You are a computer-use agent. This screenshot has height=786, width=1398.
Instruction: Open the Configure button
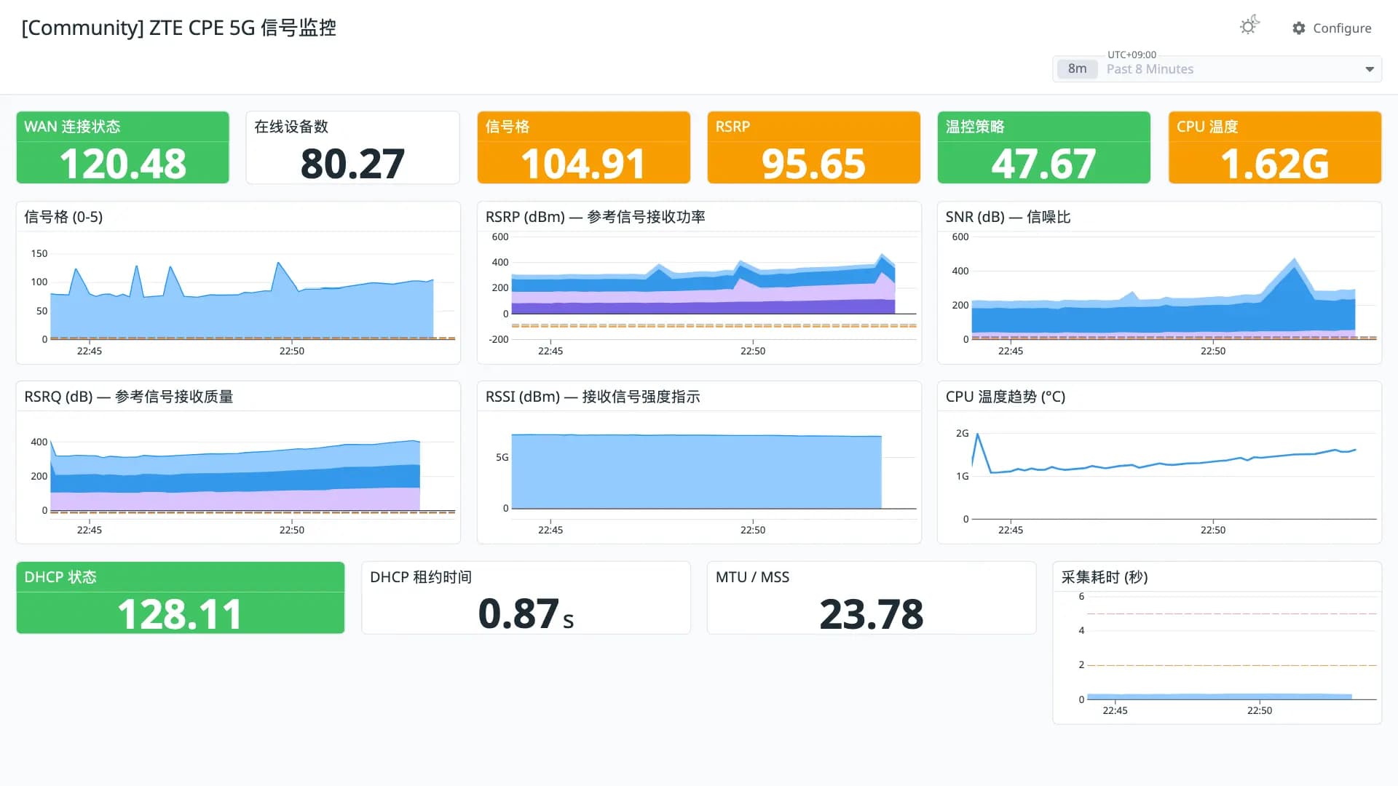pos(1332,28)
